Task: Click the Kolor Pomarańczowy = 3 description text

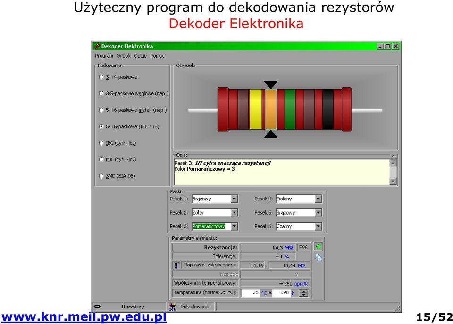Action: click(204, 169)
